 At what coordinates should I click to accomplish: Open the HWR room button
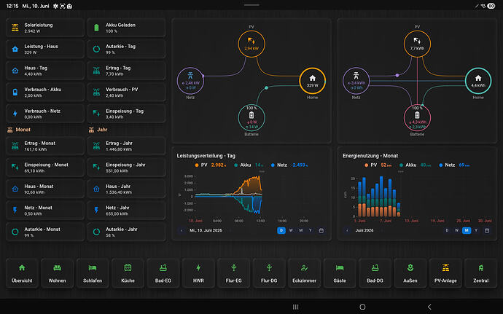(x=198, y=273)
